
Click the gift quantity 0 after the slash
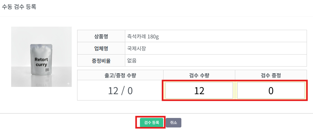coord(130,91)
